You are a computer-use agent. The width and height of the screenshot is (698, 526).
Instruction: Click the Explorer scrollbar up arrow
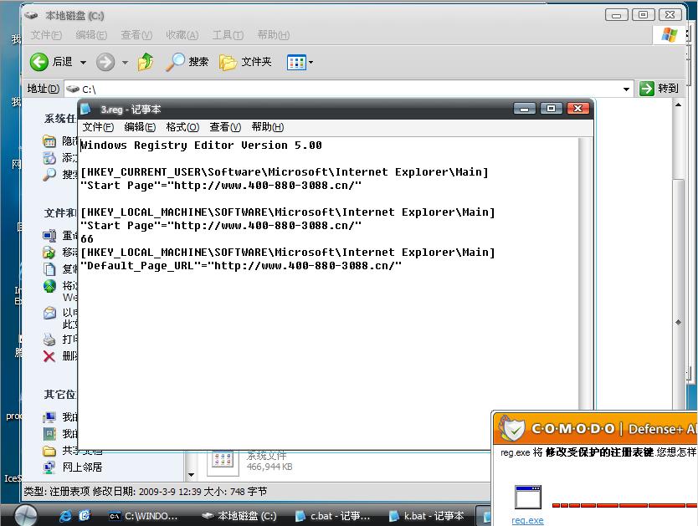tap(678, 105)
